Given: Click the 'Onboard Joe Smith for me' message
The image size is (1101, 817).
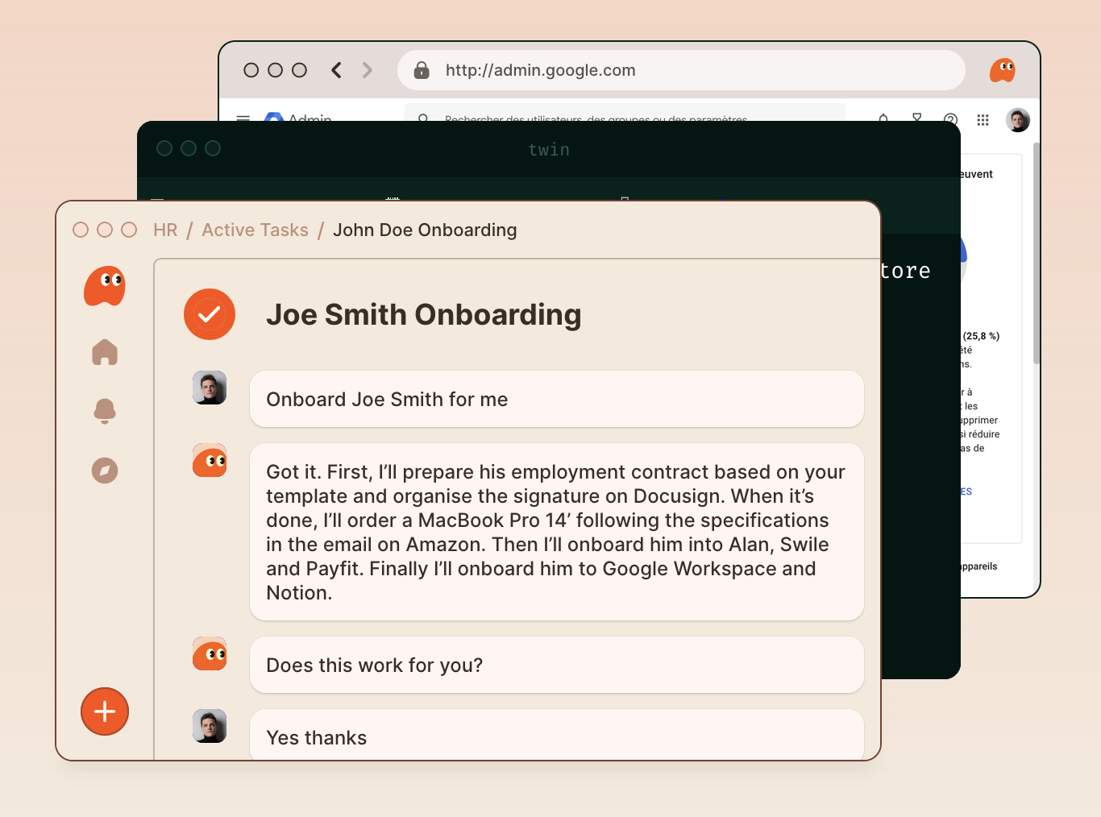Looking at the screenshot, I should pos(556,399).
